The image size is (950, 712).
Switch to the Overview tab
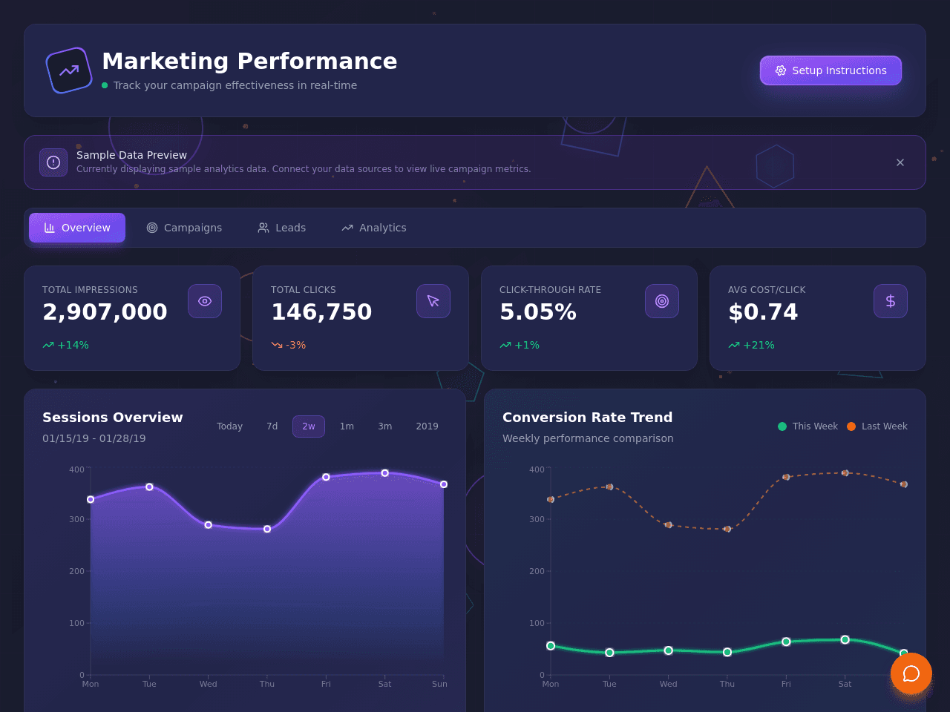[x=77, y=228]
